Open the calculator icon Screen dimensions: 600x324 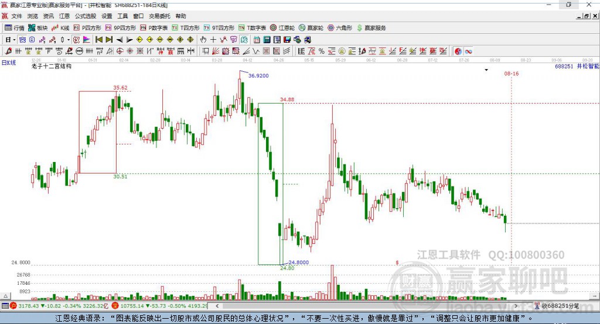[267, 40]
